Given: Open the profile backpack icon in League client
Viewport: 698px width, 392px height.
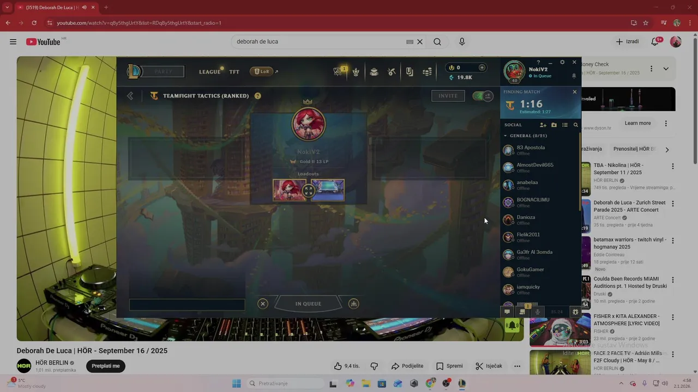Looking at the screenshot, I should [374, 72].
